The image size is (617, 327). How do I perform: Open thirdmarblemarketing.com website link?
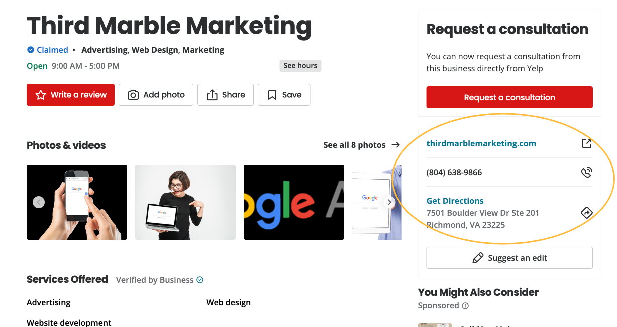(x=481, y=143)
